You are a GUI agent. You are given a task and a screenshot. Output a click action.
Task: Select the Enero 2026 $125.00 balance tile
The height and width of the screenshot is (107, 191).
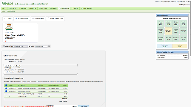click(x=168, y=31)
